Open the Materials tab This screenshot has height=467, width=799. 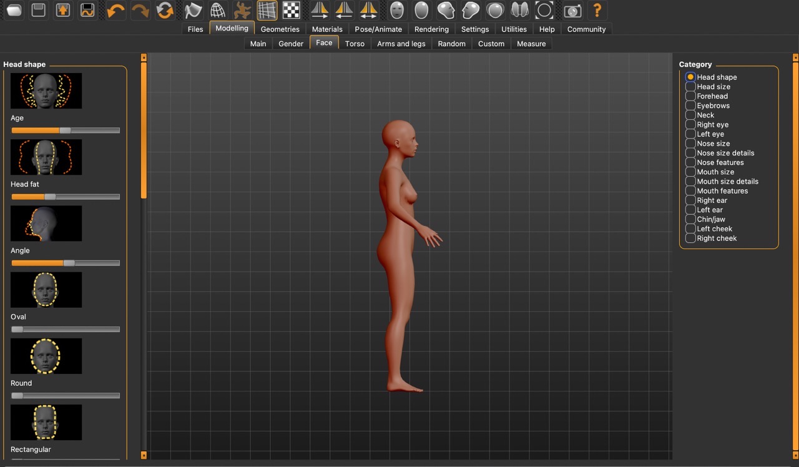[327, 29]
